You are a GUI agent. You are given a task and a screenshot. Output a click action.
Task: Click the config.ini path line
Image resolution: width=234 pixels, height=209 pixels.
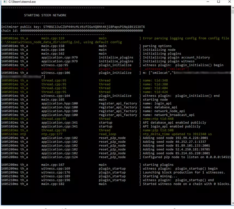click(61, 42)
